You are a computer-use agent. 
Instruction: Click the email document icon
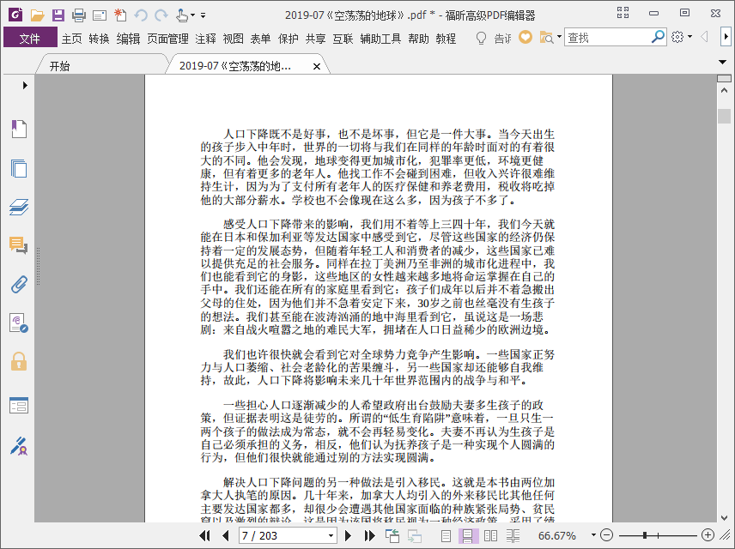100,16
